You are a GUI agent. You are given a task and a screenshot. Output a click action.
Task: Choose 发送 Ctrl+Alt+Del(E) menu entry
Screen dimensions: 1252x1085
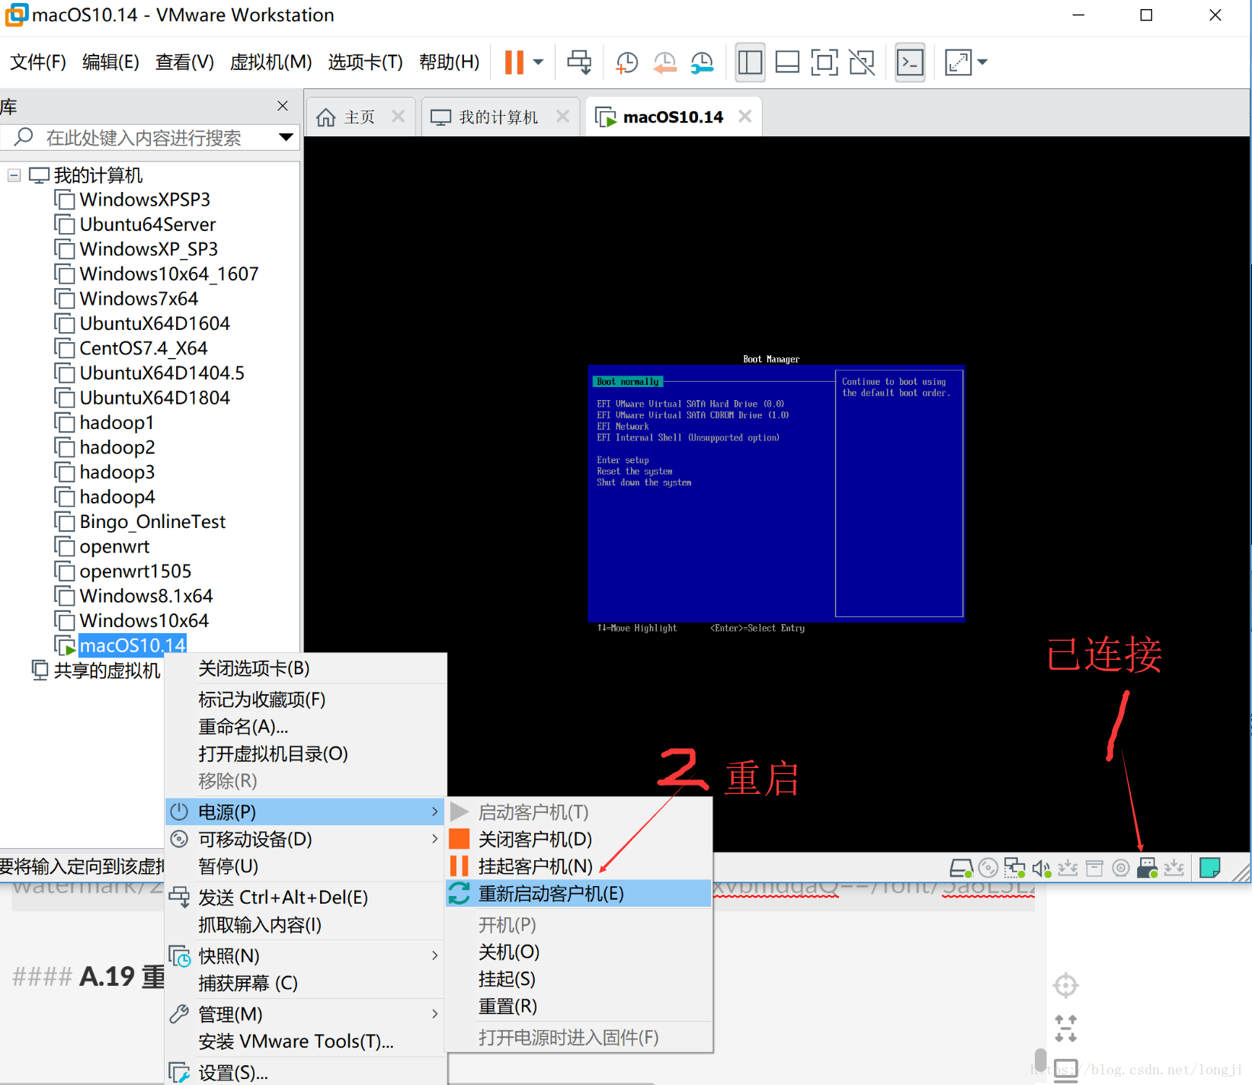click(x=305, y=898)
